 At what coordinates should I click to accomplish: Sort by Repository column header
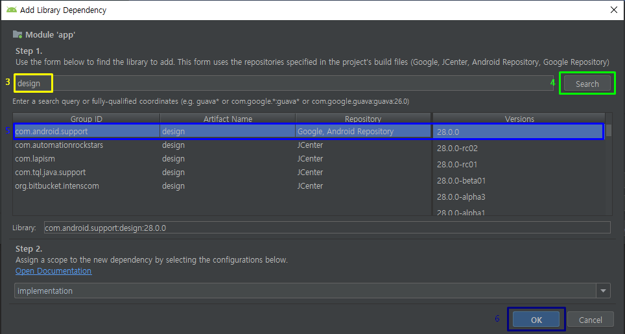(x=362, y=119)
